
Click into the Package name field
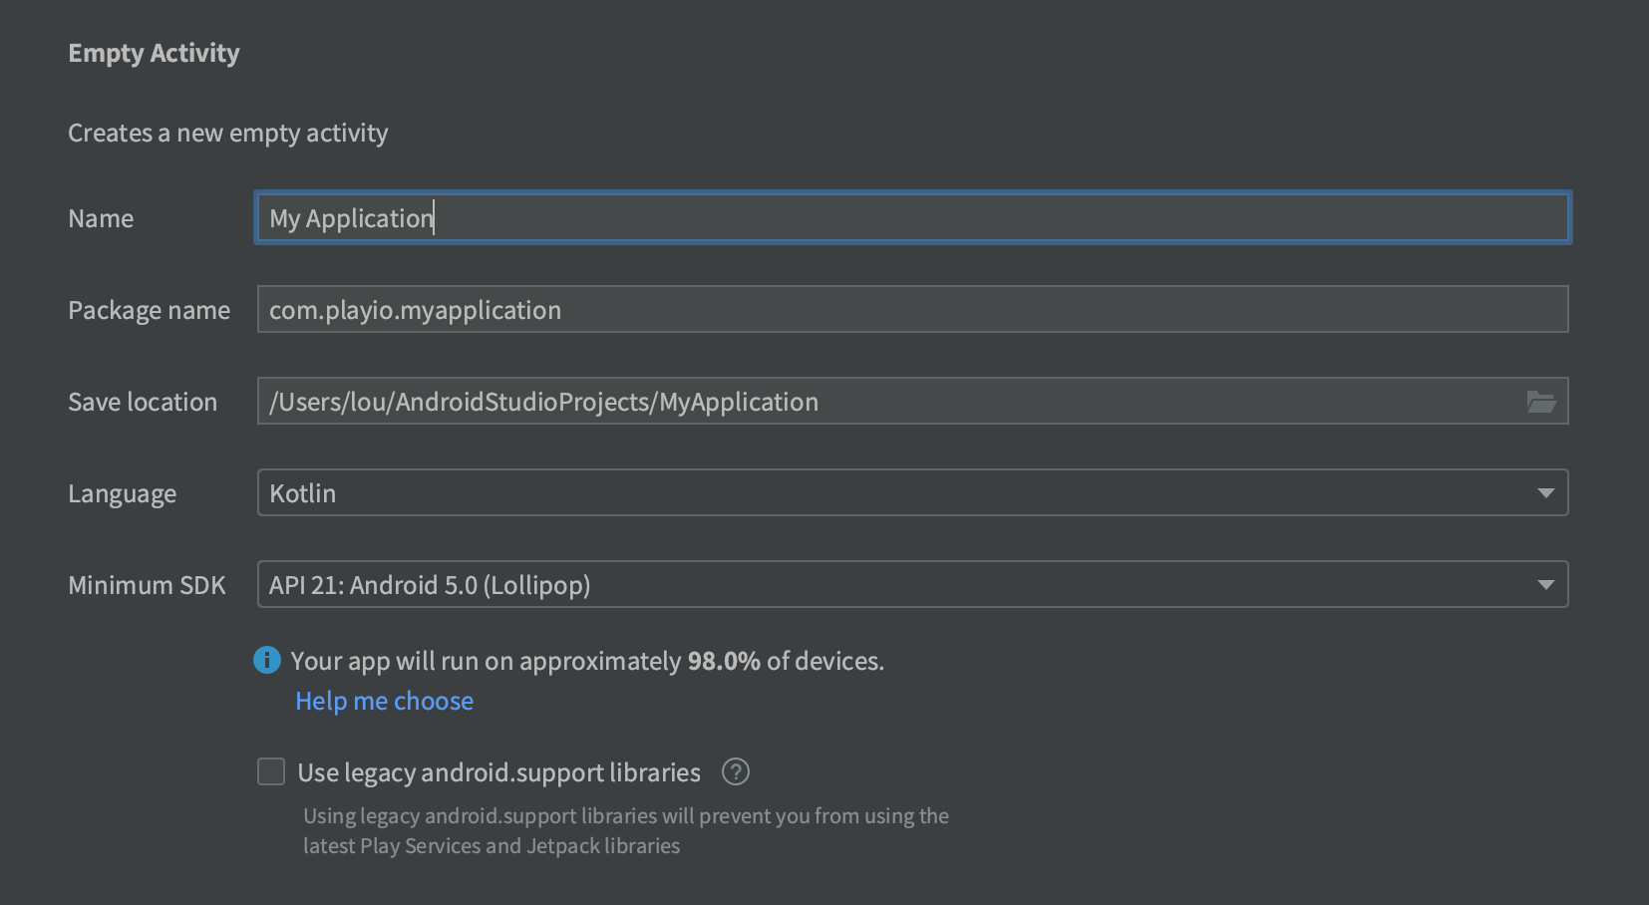[x=912, y=309]
